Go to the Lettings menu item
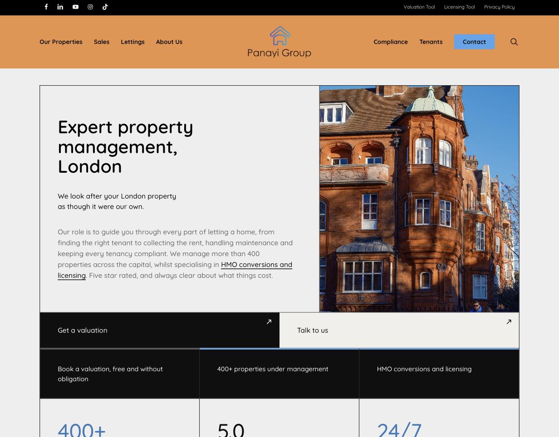 point(132,42)
